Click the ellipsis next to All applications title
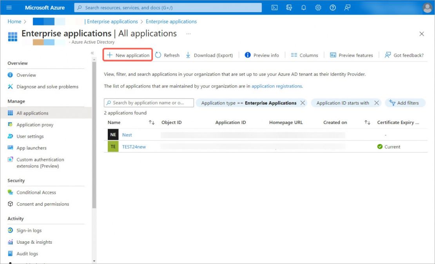This screenshot has height=264, width=435. click(x=188, y=34)
